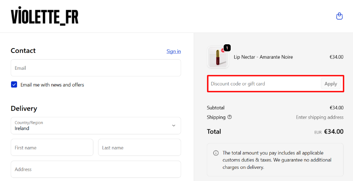Focus the First name field
The height and width of the screenshot is (181, 353).
click(x=52, y=147)
